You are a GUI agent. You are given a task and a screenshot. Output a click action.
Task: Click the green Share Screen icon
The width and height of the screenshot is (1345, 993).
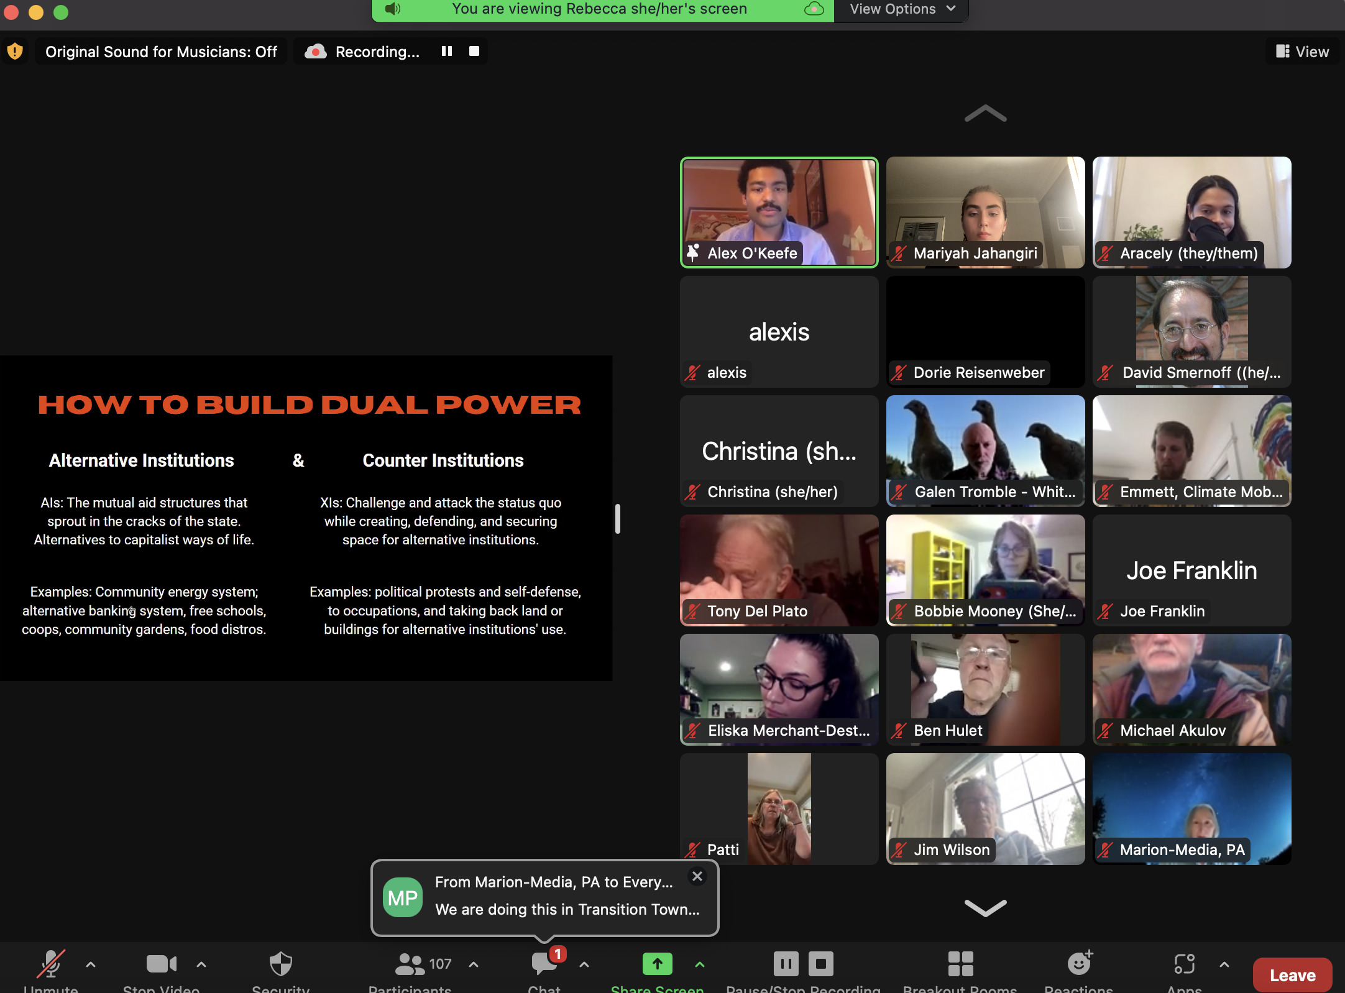[658, 964]
